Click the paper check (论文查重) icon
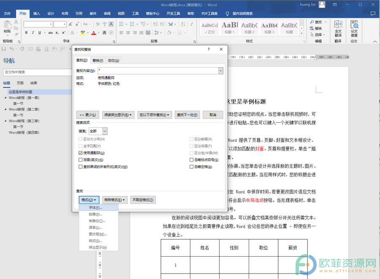This screenshot has height=279, width=380. [354, 28]
